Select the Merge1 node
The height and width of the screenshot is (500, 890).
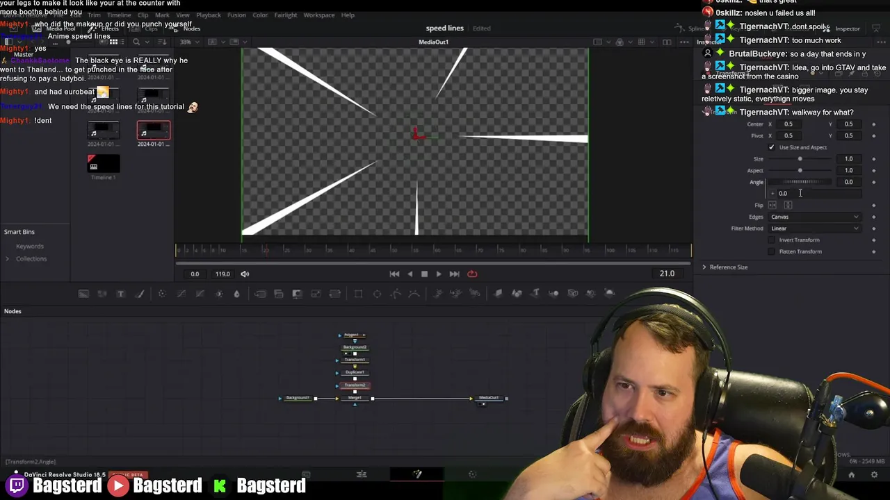(355, 399)
